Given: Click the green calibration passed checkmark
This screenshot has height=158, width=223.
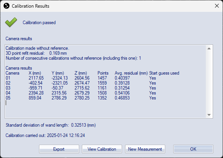Looking at the screenshot, I should (x=11, y=22).
